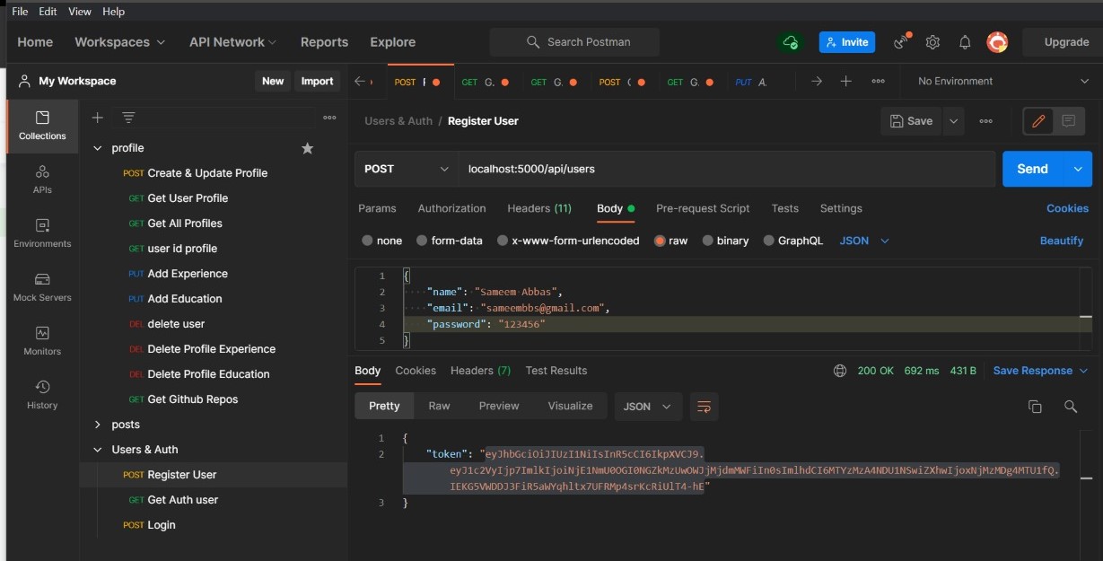Switch to the Authorization tab
This screenshot has width=1103, height=561.
pos(451,208)
